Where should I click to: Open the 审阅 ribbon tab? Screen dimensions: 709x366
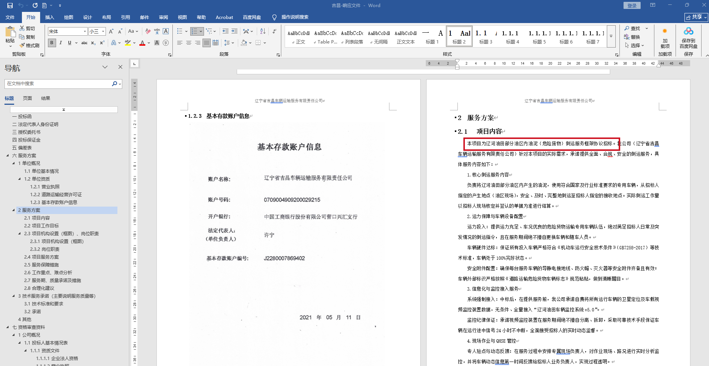164,17
